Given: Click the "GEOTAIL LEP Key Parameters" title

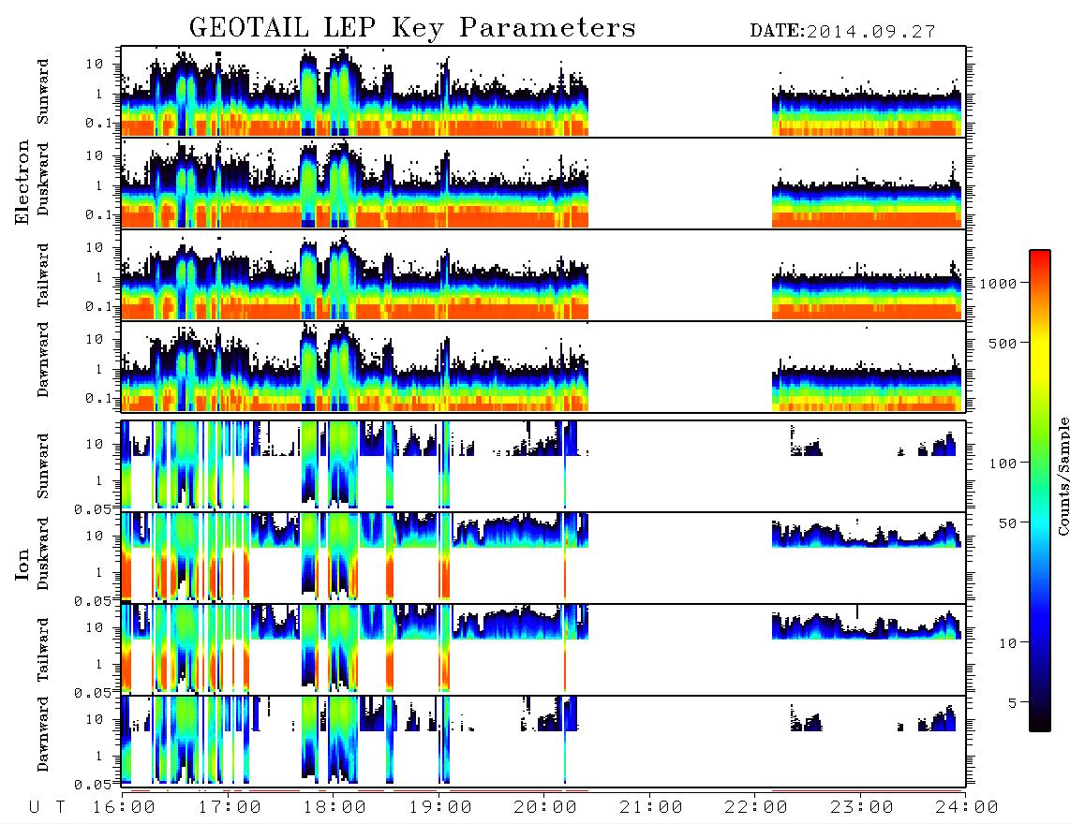Looking at the screenshot, I should coord(412,28).
